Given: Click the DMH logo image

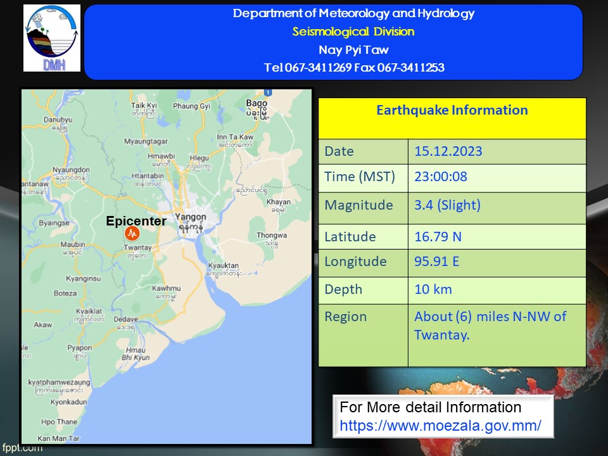Looking at the screenshot, I should (52, 38).
